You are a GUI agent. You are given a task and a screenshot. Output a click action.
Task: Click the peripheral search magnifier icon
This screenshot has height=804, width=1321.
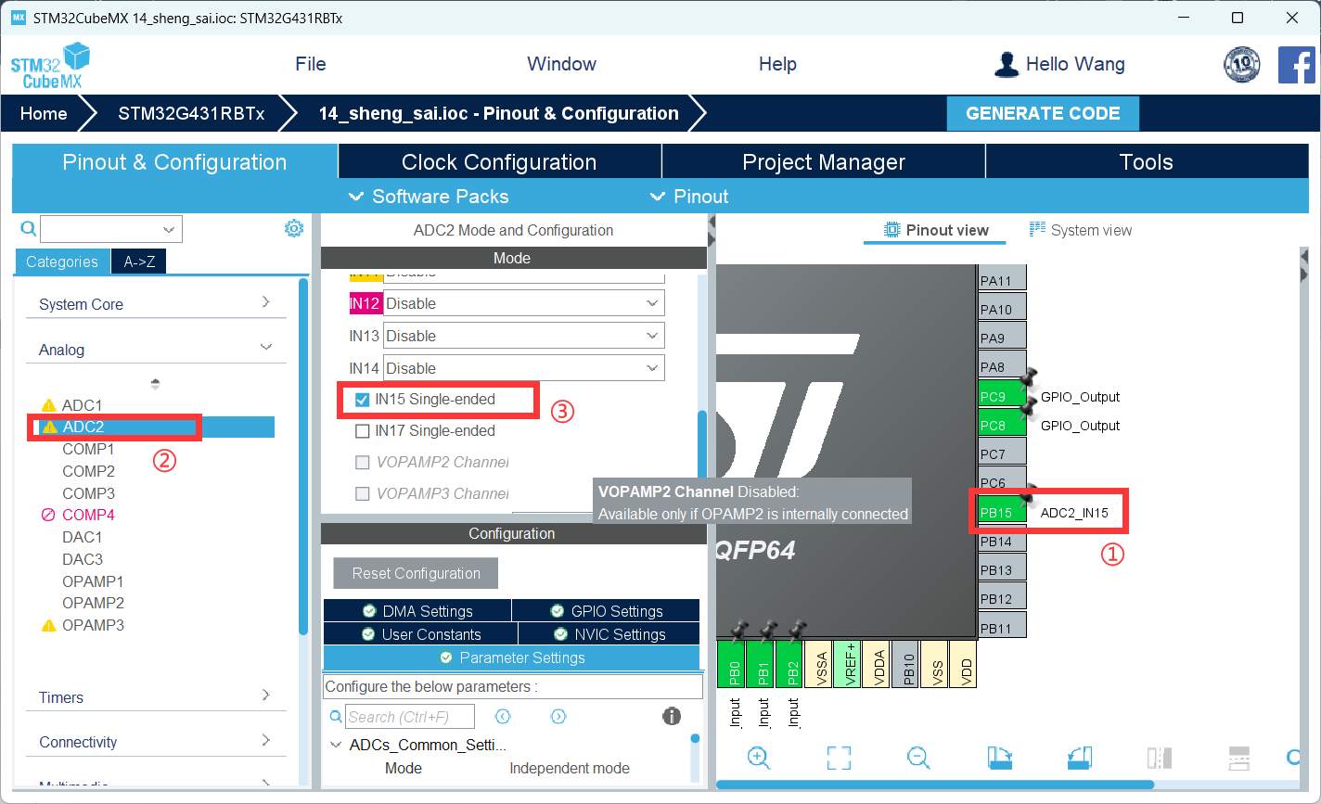click(28, 228)
